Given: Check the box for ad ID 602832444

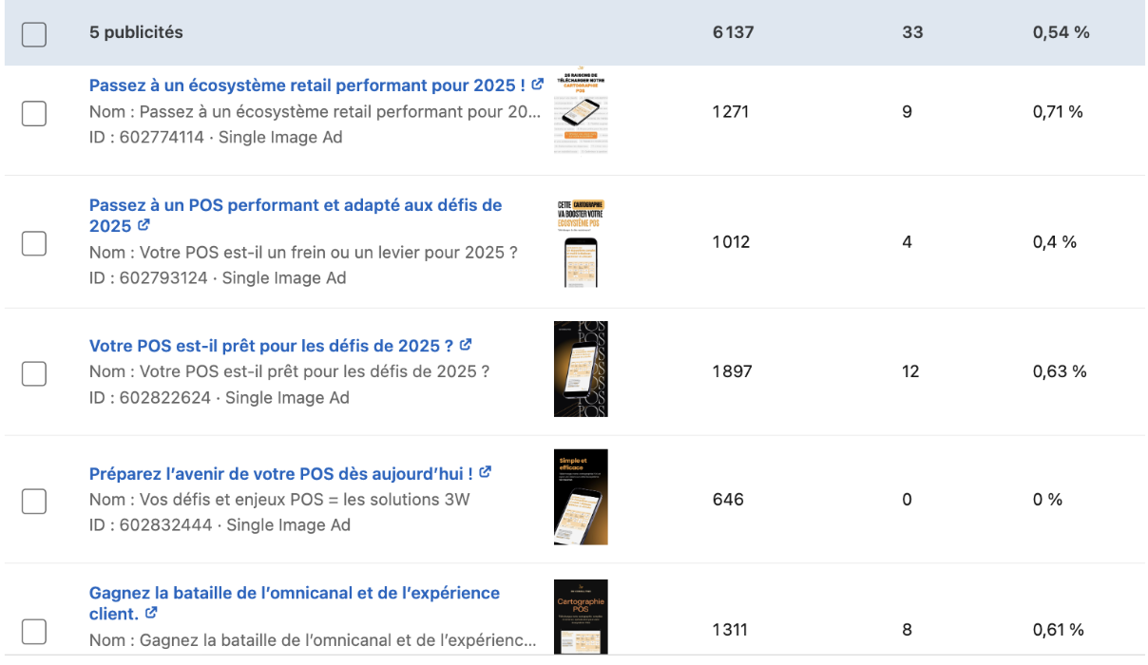Looking at the screenshot, I should [x=34, y=501].
